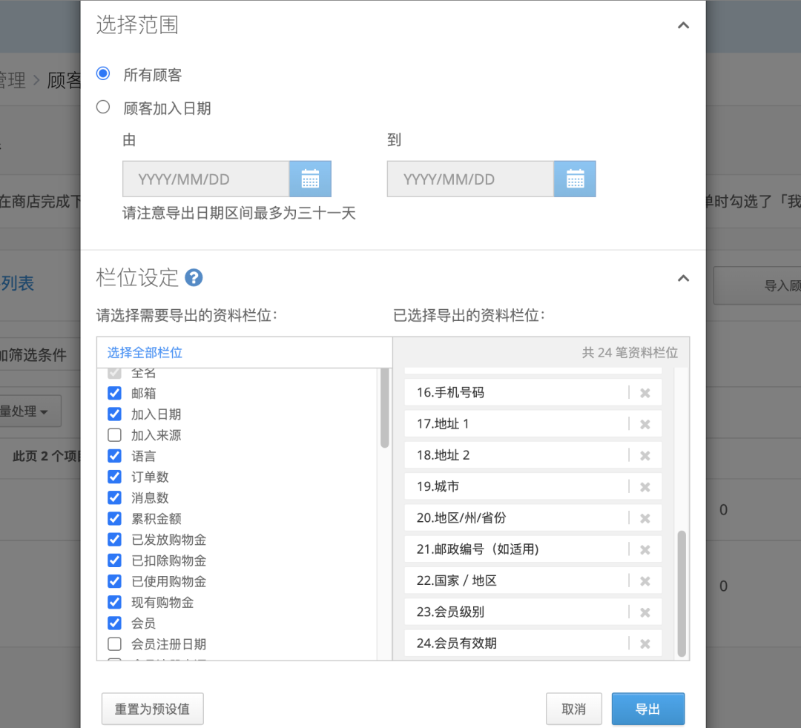801x728 pixels.
Task: Enable the 加入来源 checkbox
Action: [x=113, y=435]
